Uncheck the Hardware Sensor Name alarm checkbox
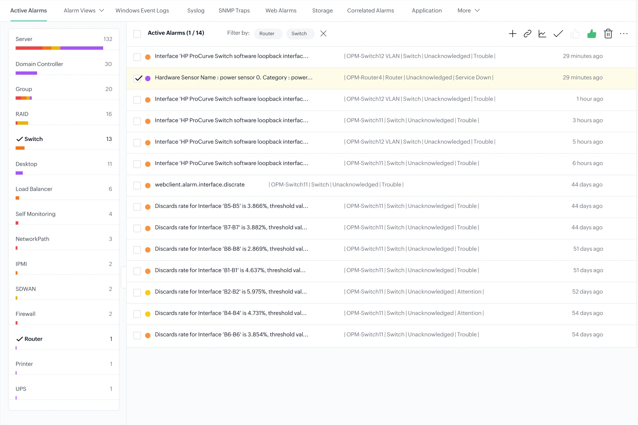 [138, 78]
